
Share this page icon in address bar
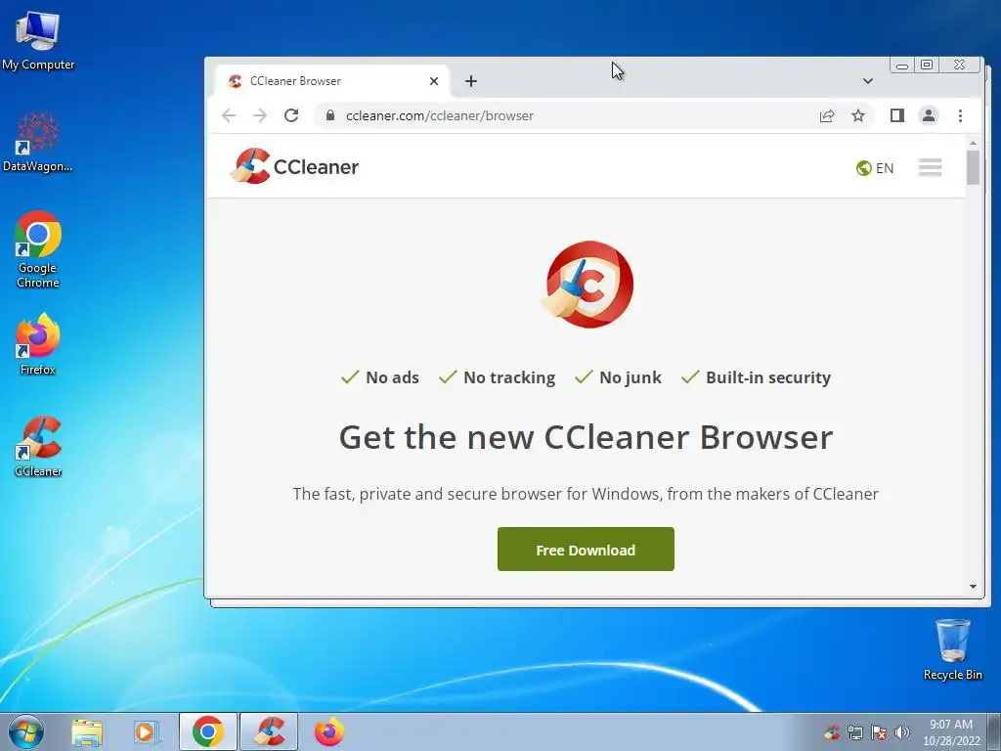click(x=827, y=115)
